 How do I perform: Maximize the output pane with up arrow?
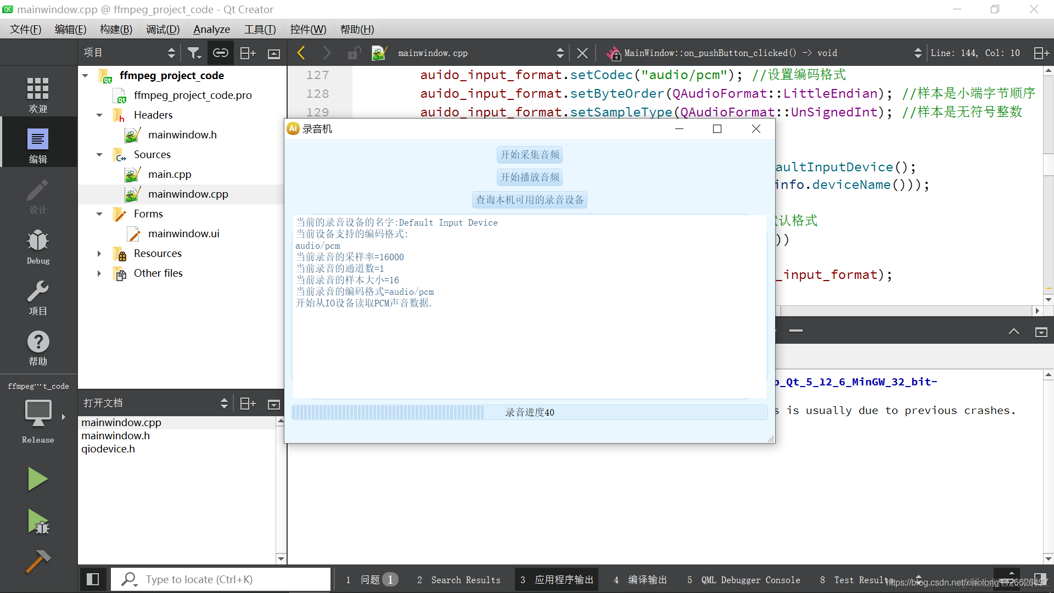[1014, 331]
